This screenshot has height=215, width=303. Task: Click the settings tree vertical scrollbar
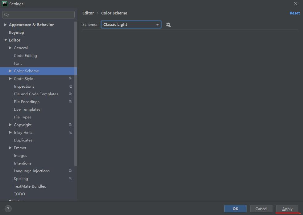pyautogui.click(x=76, y=94)
